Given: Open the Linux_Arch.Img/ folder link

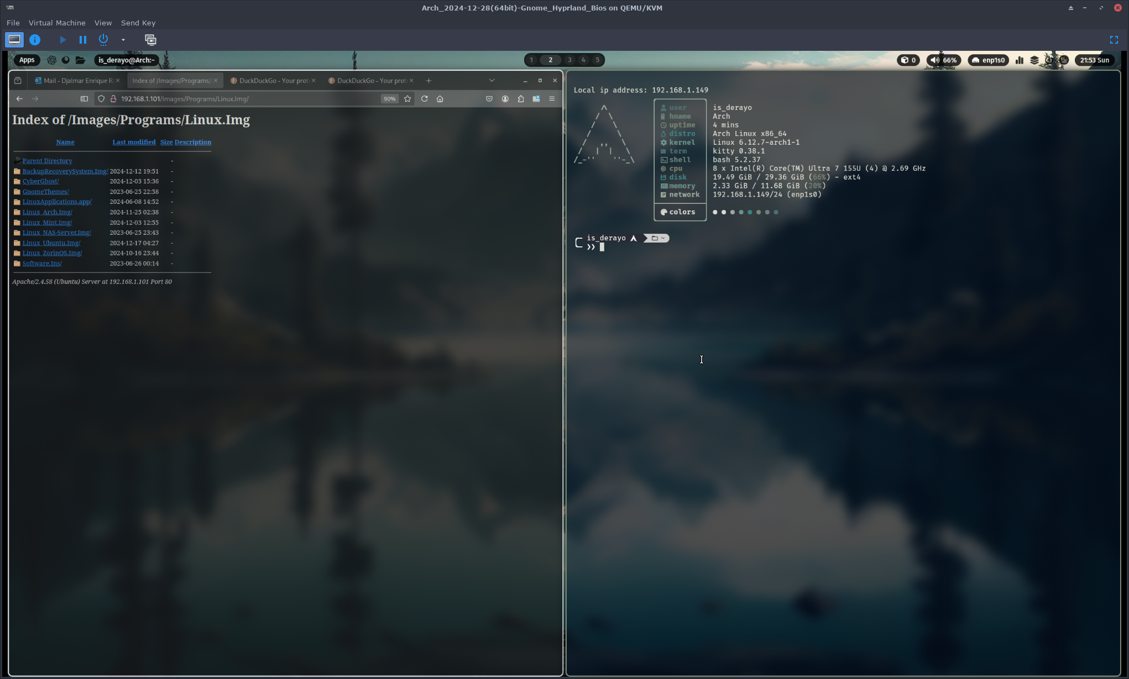Looking at the screenshot, I should pos(47,212).
